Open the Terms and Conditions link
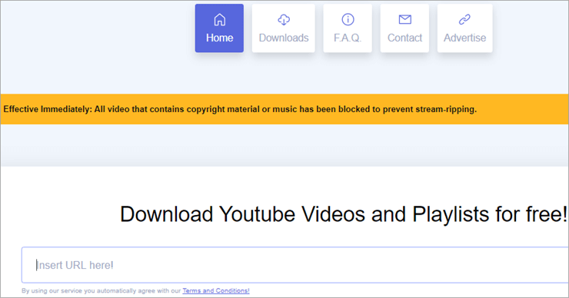This screenshot has width=569, height=298. 216,291
